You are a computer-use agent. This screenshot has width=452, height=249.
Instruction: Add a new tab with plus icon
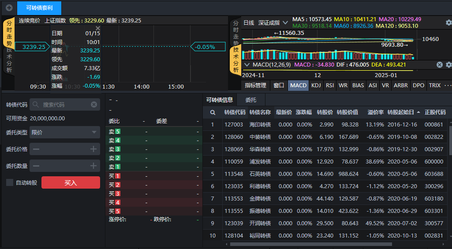pyautogui.click(x=9, y=8)
